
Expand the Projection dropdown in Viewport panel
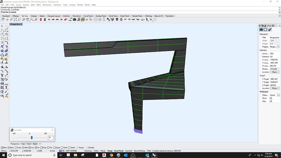click(278, 46)
